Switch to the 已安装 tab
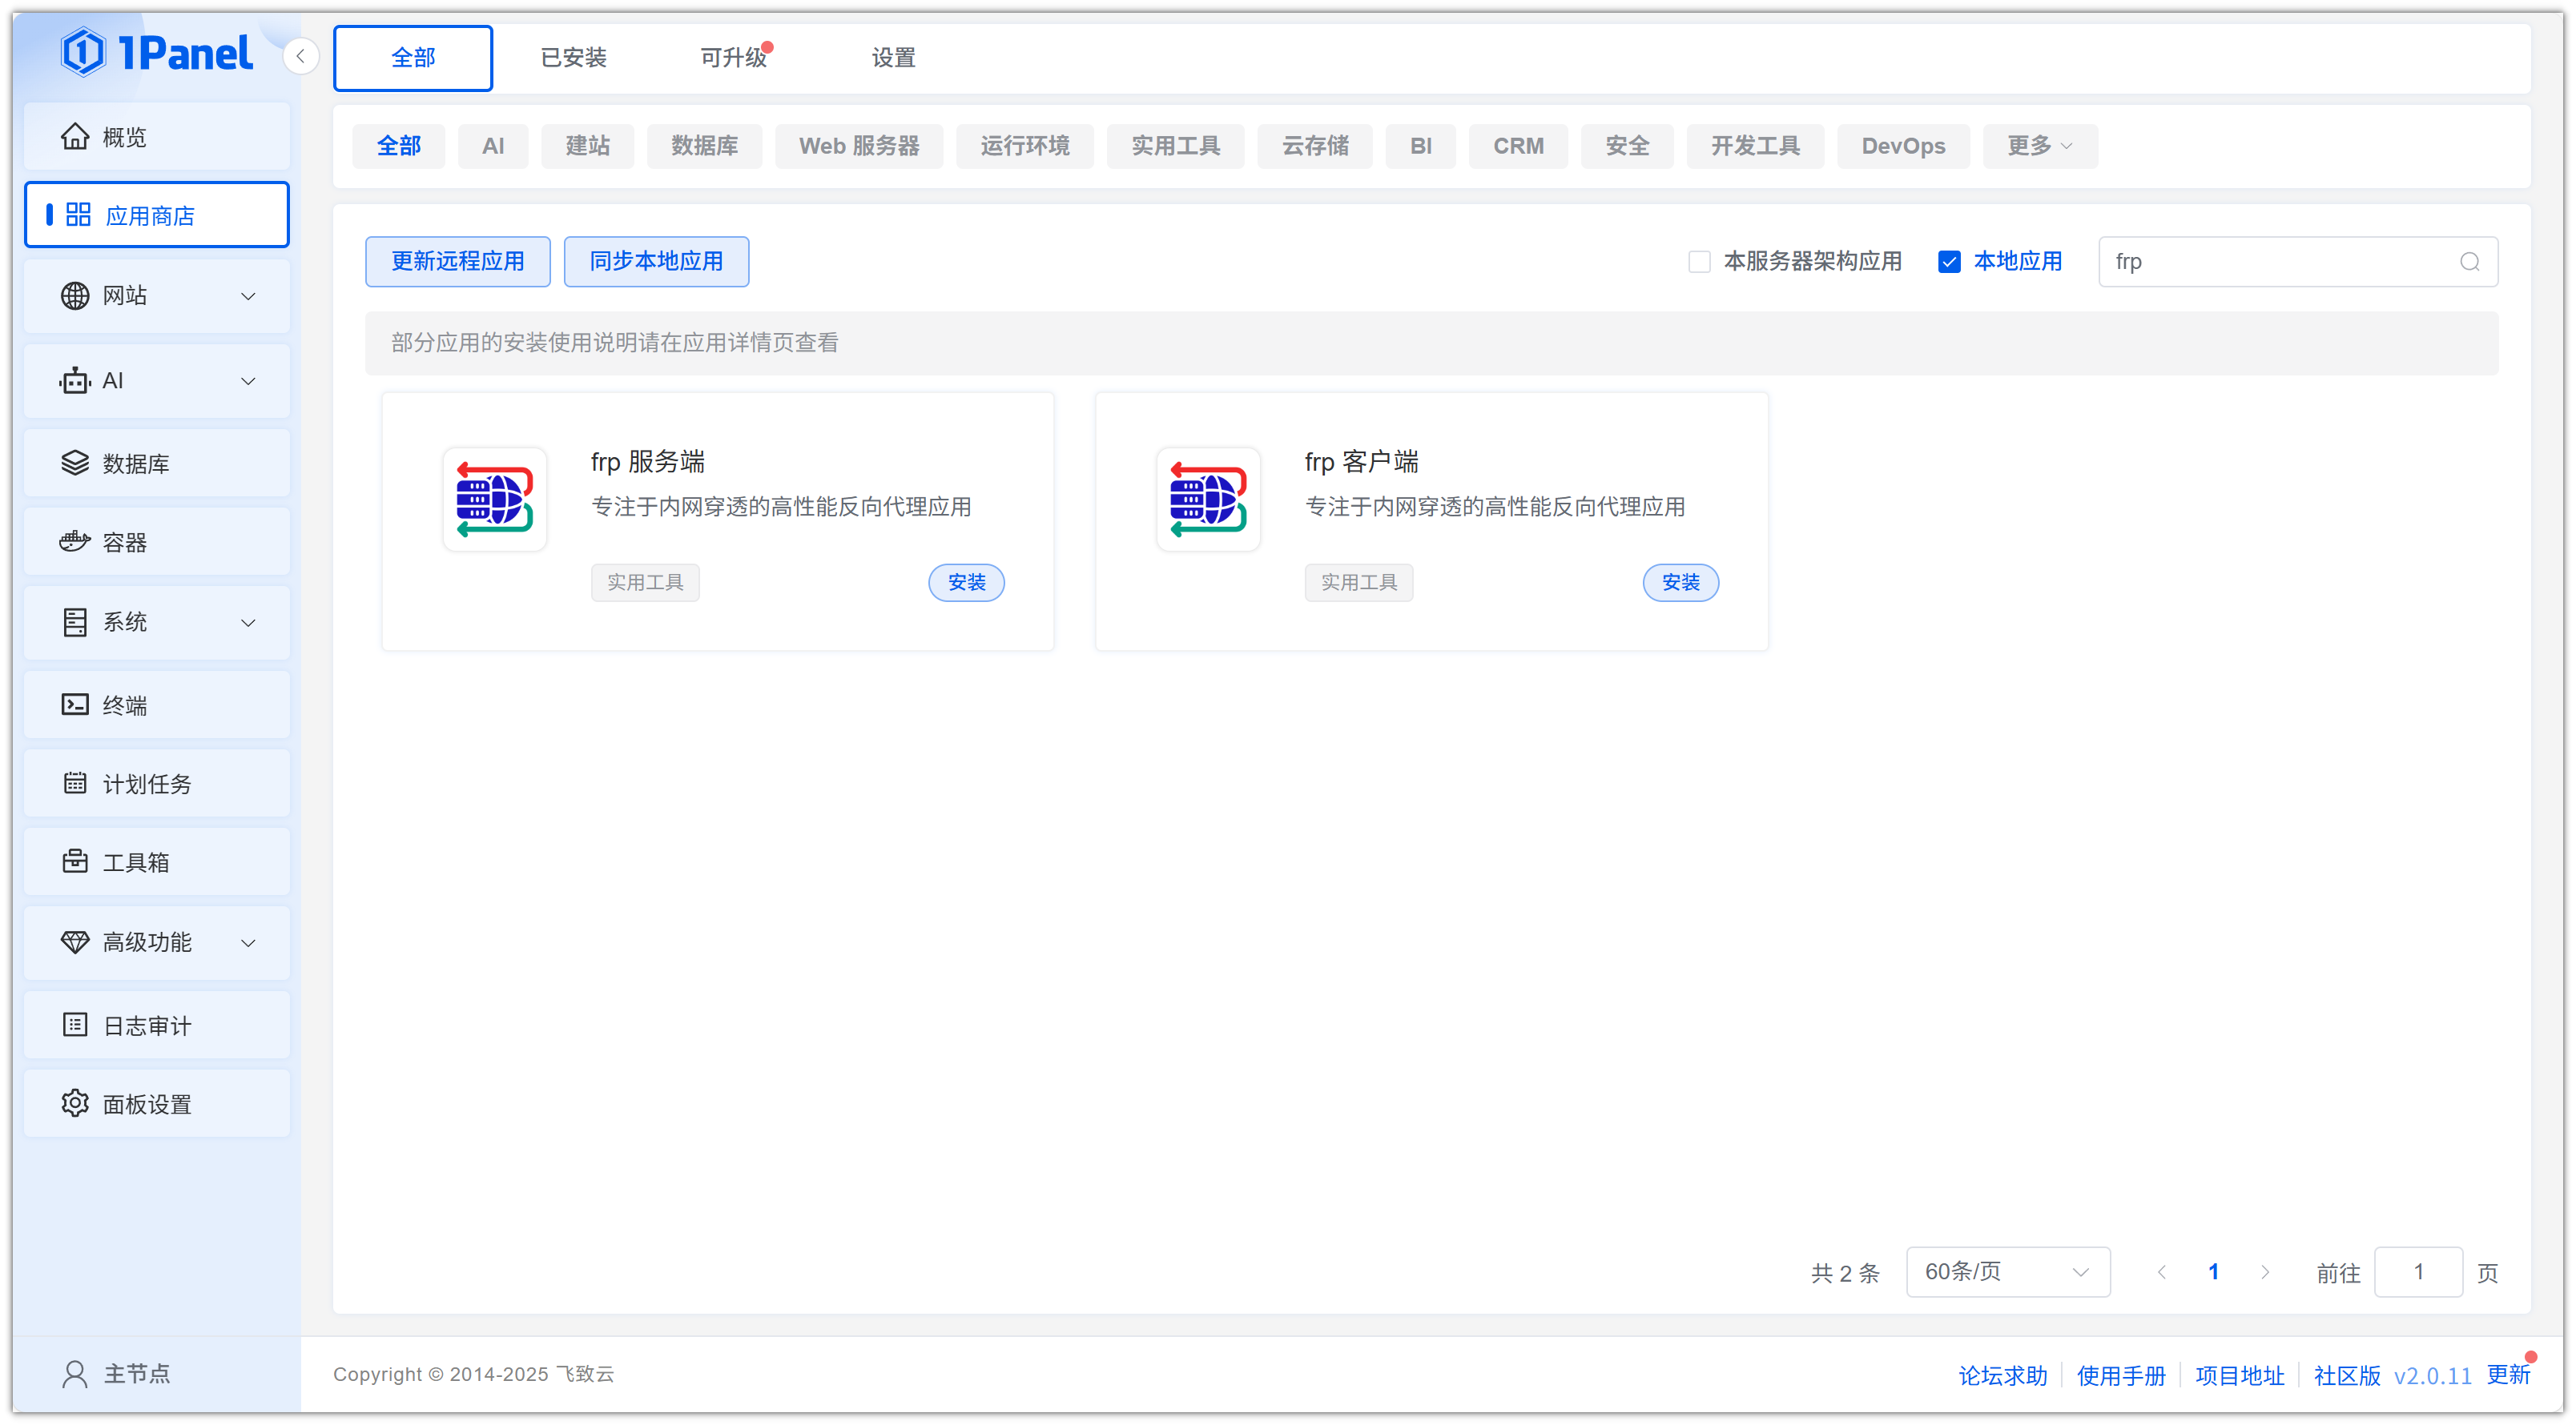This screenshot has height=1425, width=2576. click(x=573, y=58)
